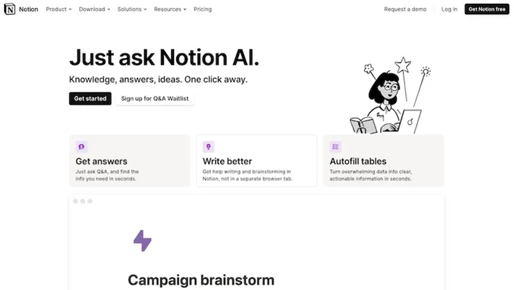Screen dimensions: 514x290
Task: Click the Write better lightbulb icon
Action: pos(208,147)
